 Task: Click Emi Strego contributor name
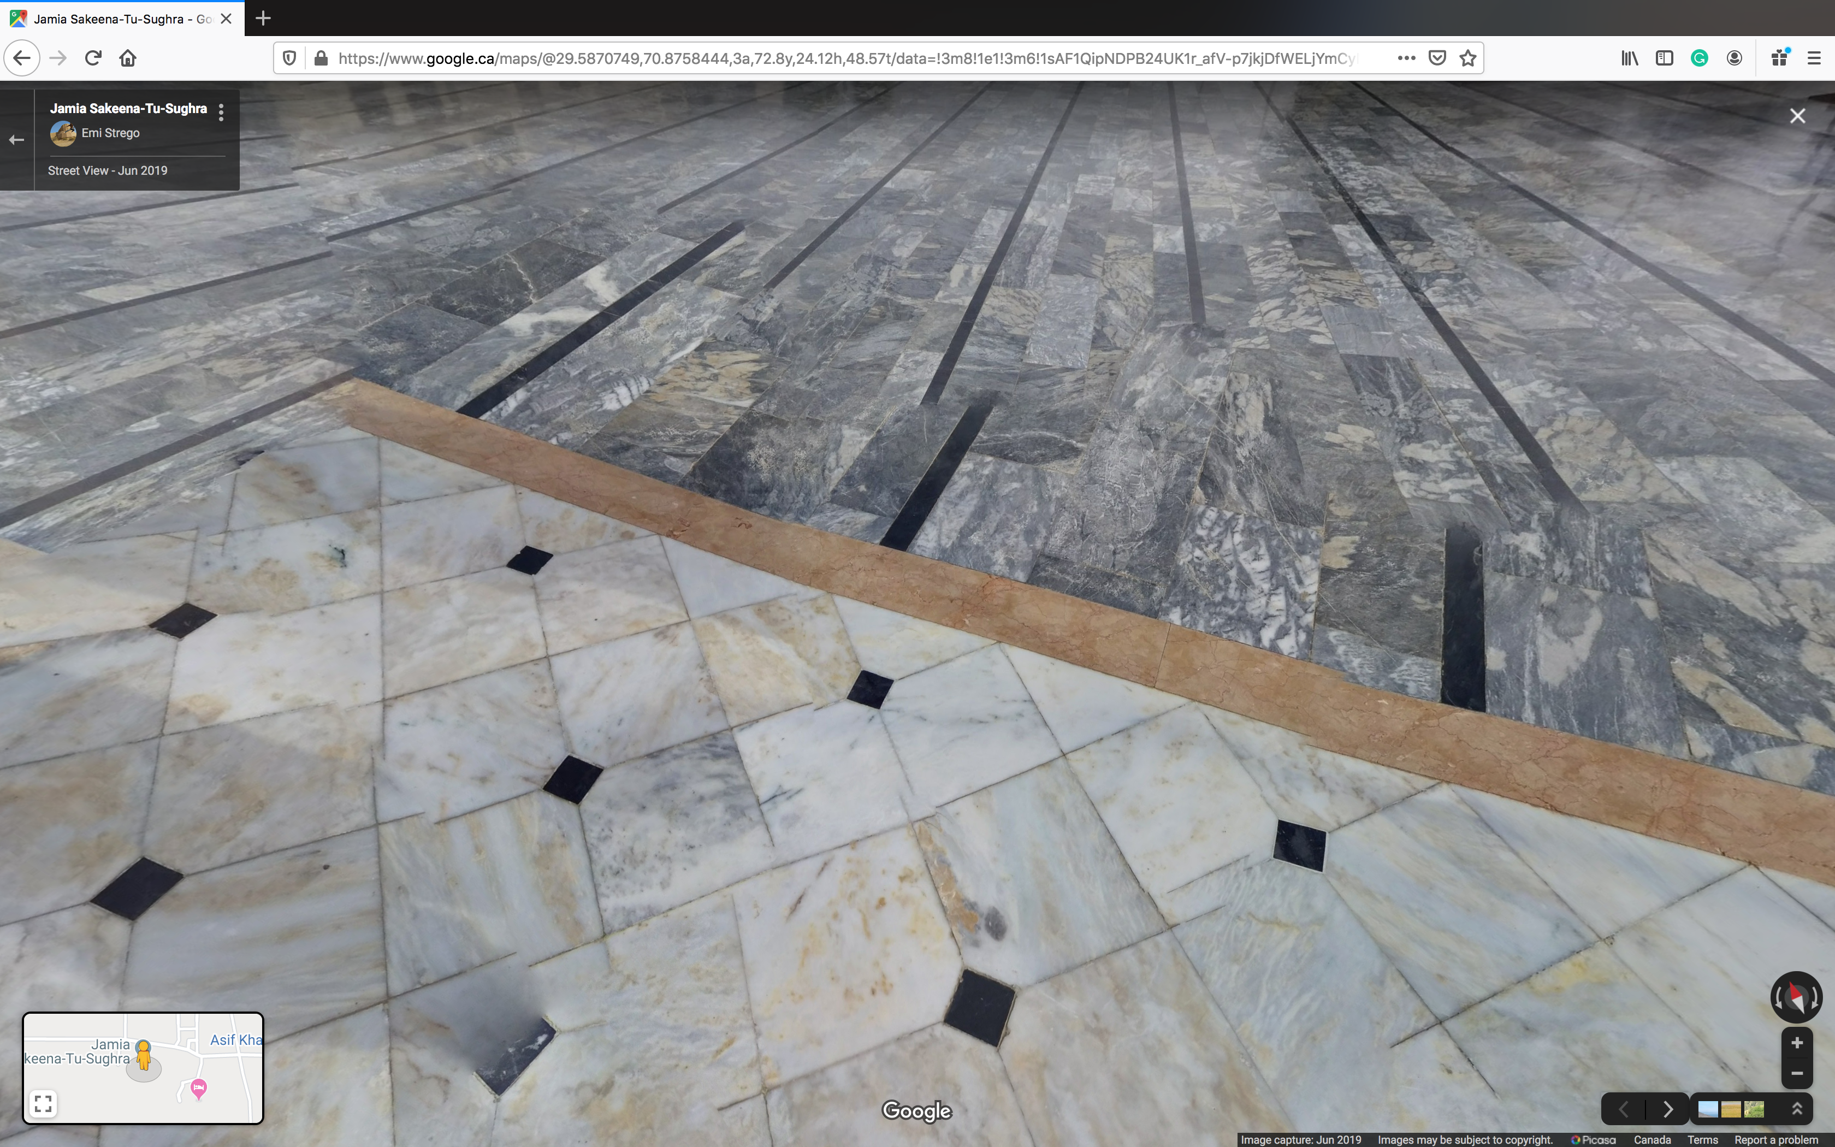tap(111, 133)
